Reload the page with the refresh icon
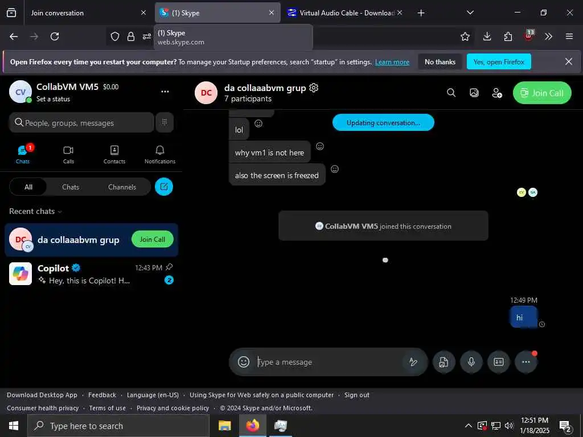 pyautogui.click(x=55, y=36)
